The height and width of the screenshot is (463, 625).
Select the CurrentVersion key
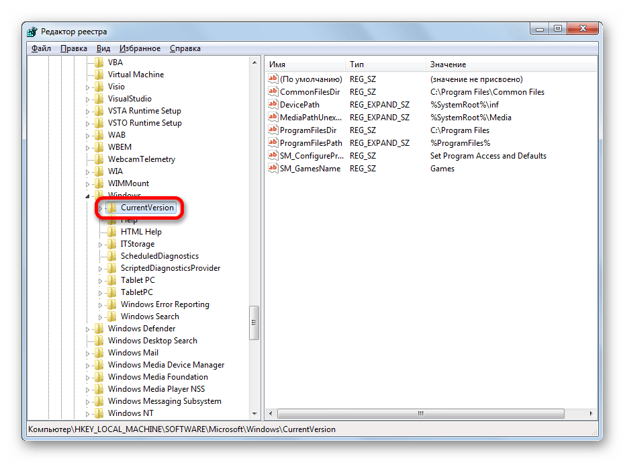(148, 208)
